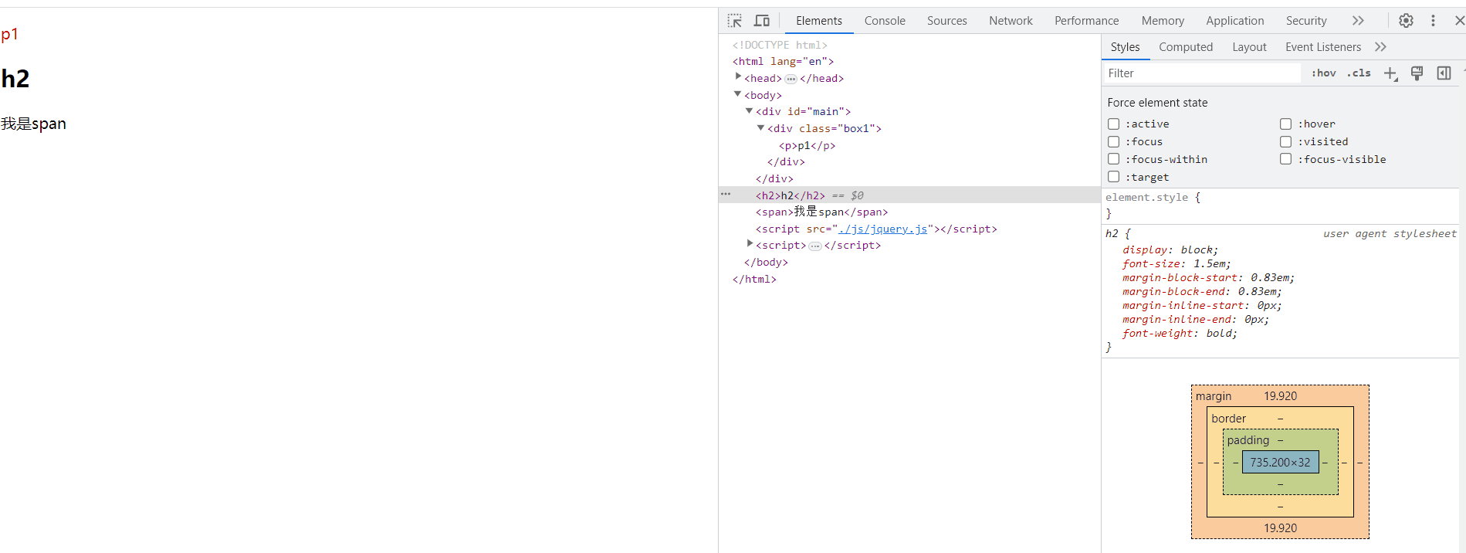Image resolution: width=1466 pixels, height=553 pixels.
Task: Collapse the div class="box1" node
Action: coord(761,128)
